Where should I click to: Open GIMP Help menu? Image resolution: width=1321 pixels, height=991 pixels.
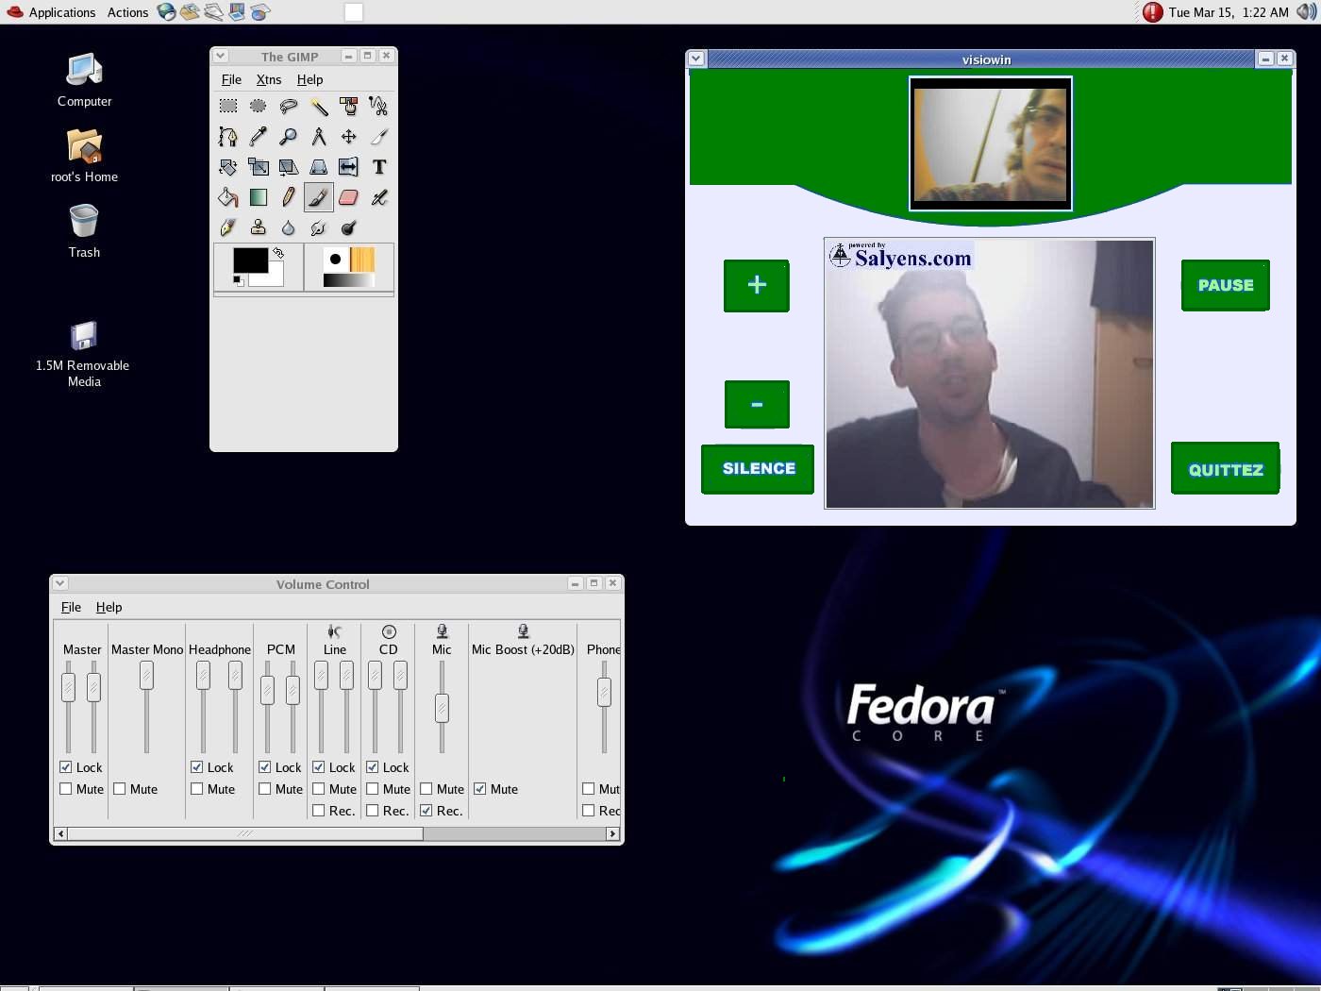309,80
